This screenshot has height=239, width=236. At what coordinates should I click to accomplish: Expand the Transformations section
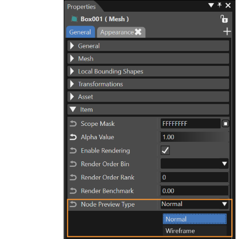coord(148,84)
